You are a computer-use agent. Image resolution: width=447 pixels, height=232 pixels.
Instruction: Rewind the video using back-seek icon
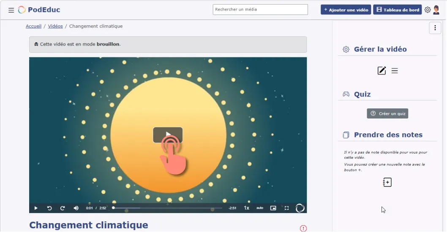[49, 208]
